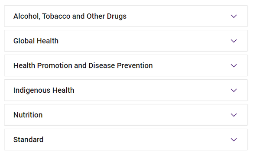260x156 pixels.
Task: Click the chevron beside Alcohol, Tobacco and Other Drugs
Action: 234,16
